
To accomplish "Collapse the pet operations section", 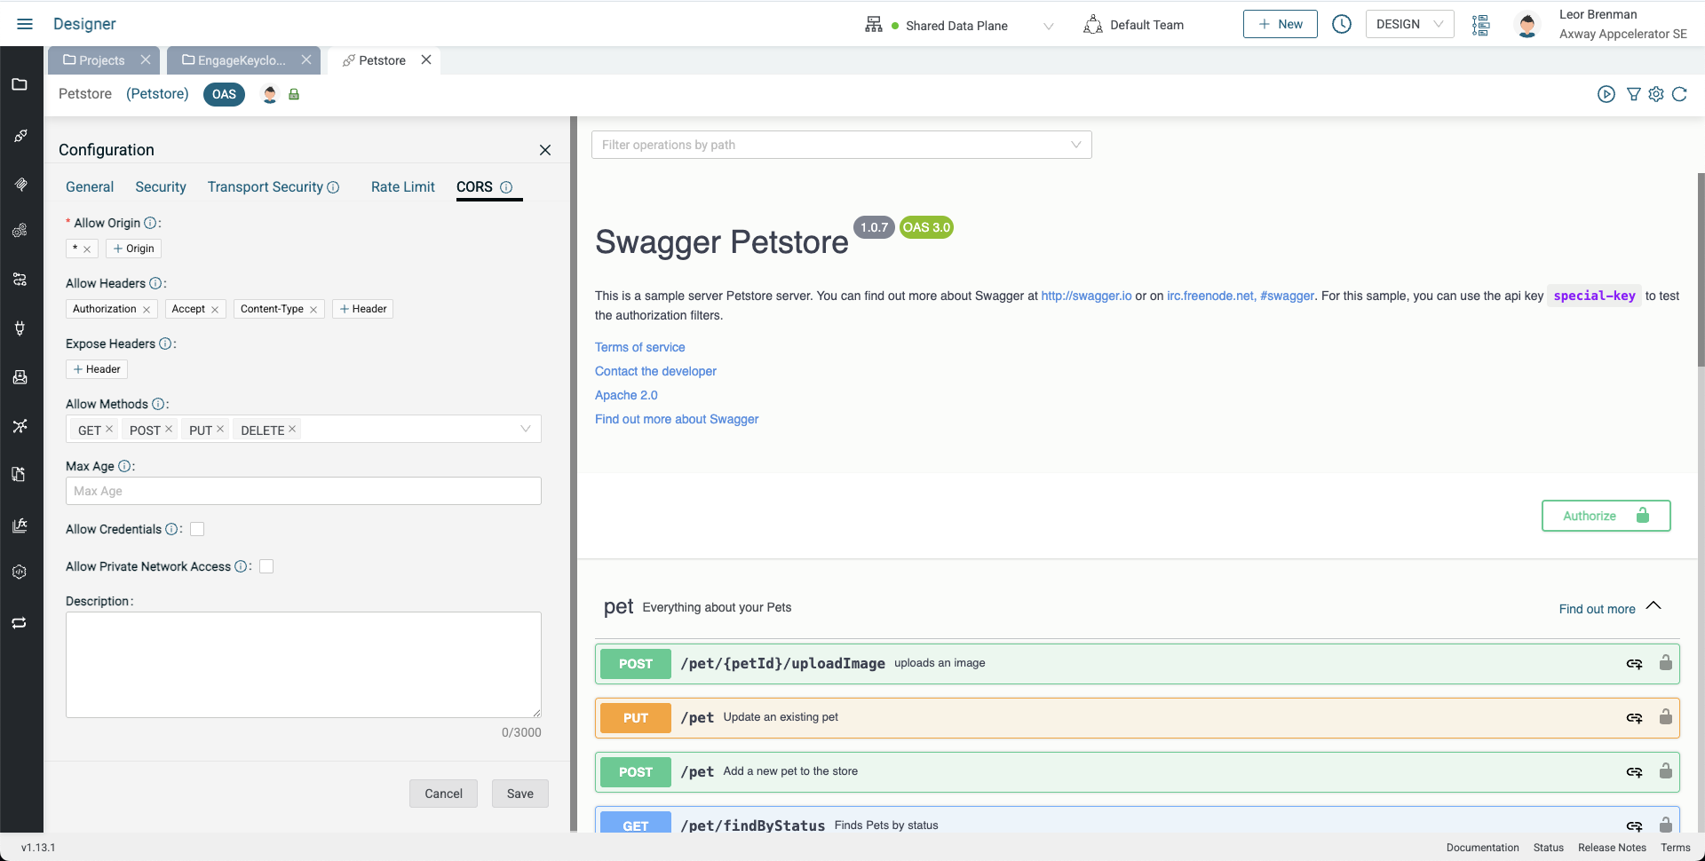I will [1653, 606].
